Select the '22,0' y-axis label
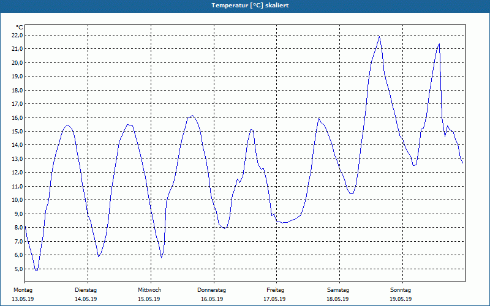Image resolution: width=490 pixels, height=306 pixels. 17,35
